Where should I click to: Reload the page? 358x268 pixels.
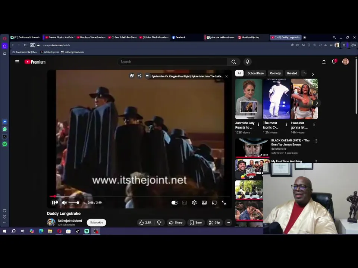coord(25,45)
